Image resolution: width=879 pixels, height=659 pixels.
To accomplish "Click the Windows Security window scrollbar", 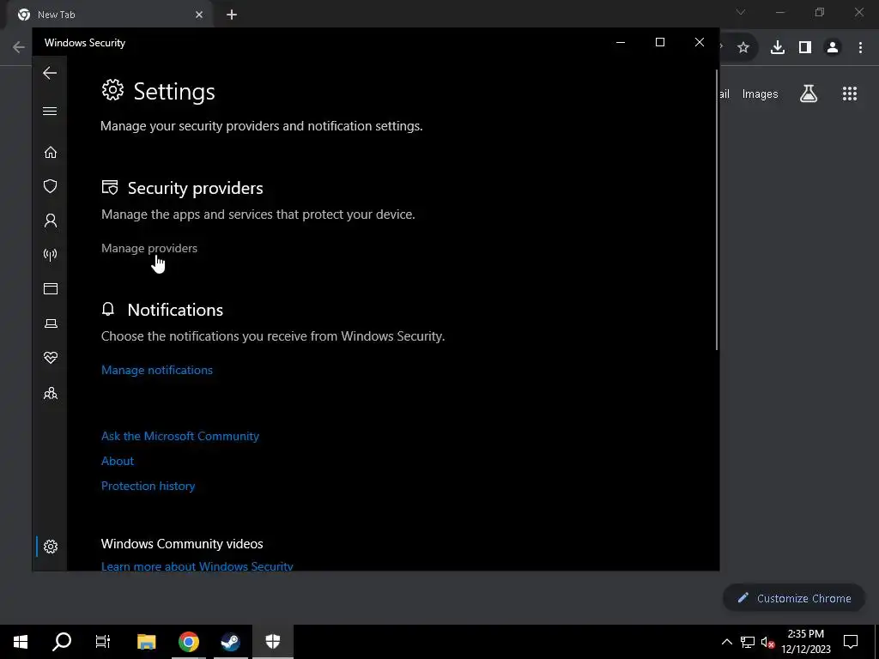I will click(x=717, y=210).
